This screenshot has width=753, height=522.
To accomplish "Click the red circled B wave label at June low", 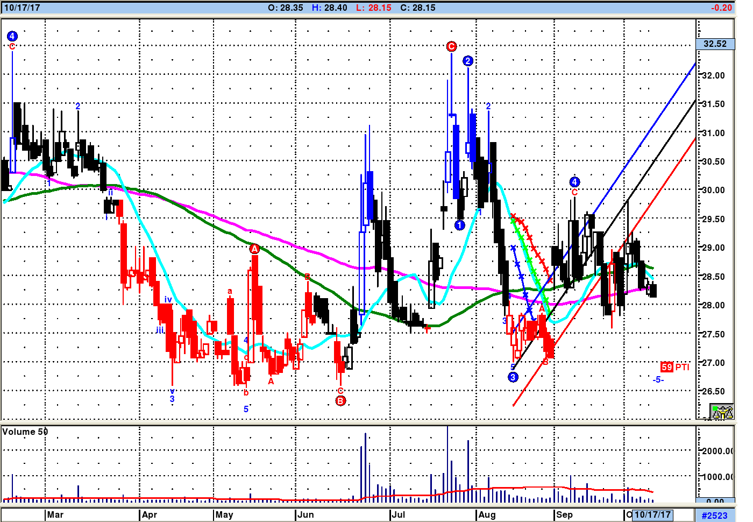I will (x=340, y=401).
